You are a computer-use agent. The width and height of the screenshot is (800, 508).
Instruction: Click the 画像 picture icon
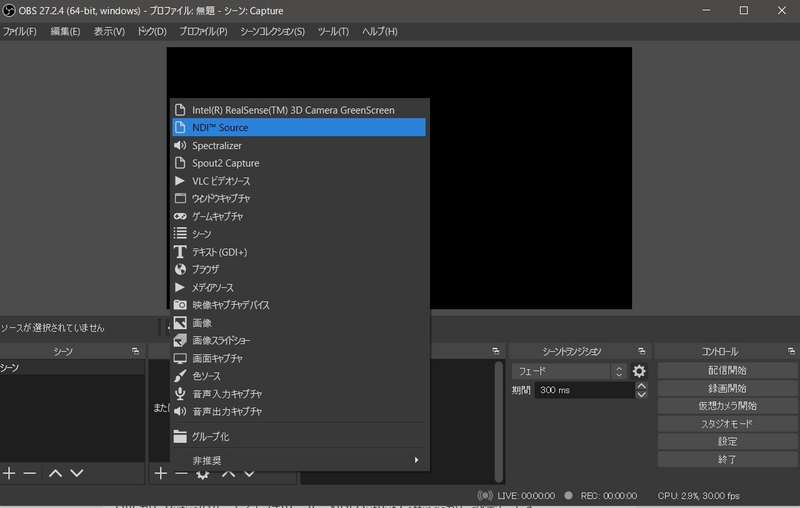[x=180, y=323]
